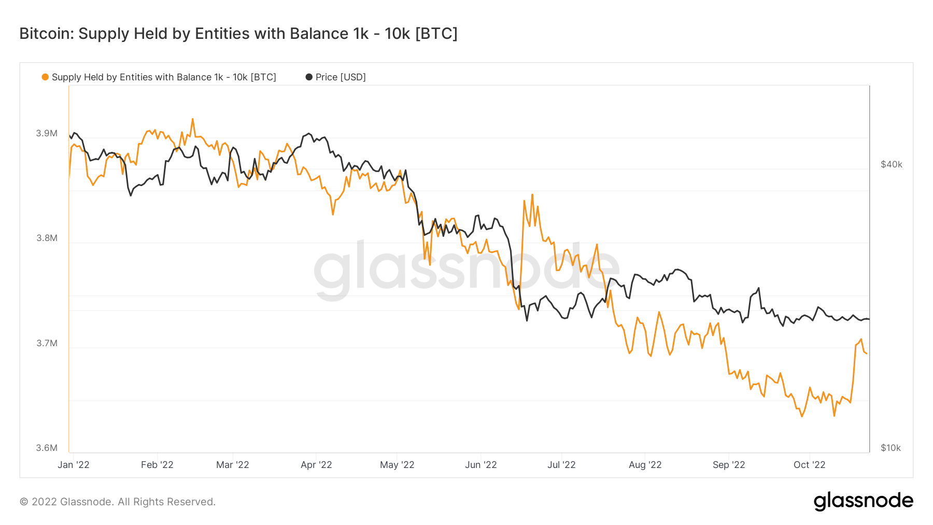Click the orange legend dot for Supply Held
933x525 pixels.
45,77
